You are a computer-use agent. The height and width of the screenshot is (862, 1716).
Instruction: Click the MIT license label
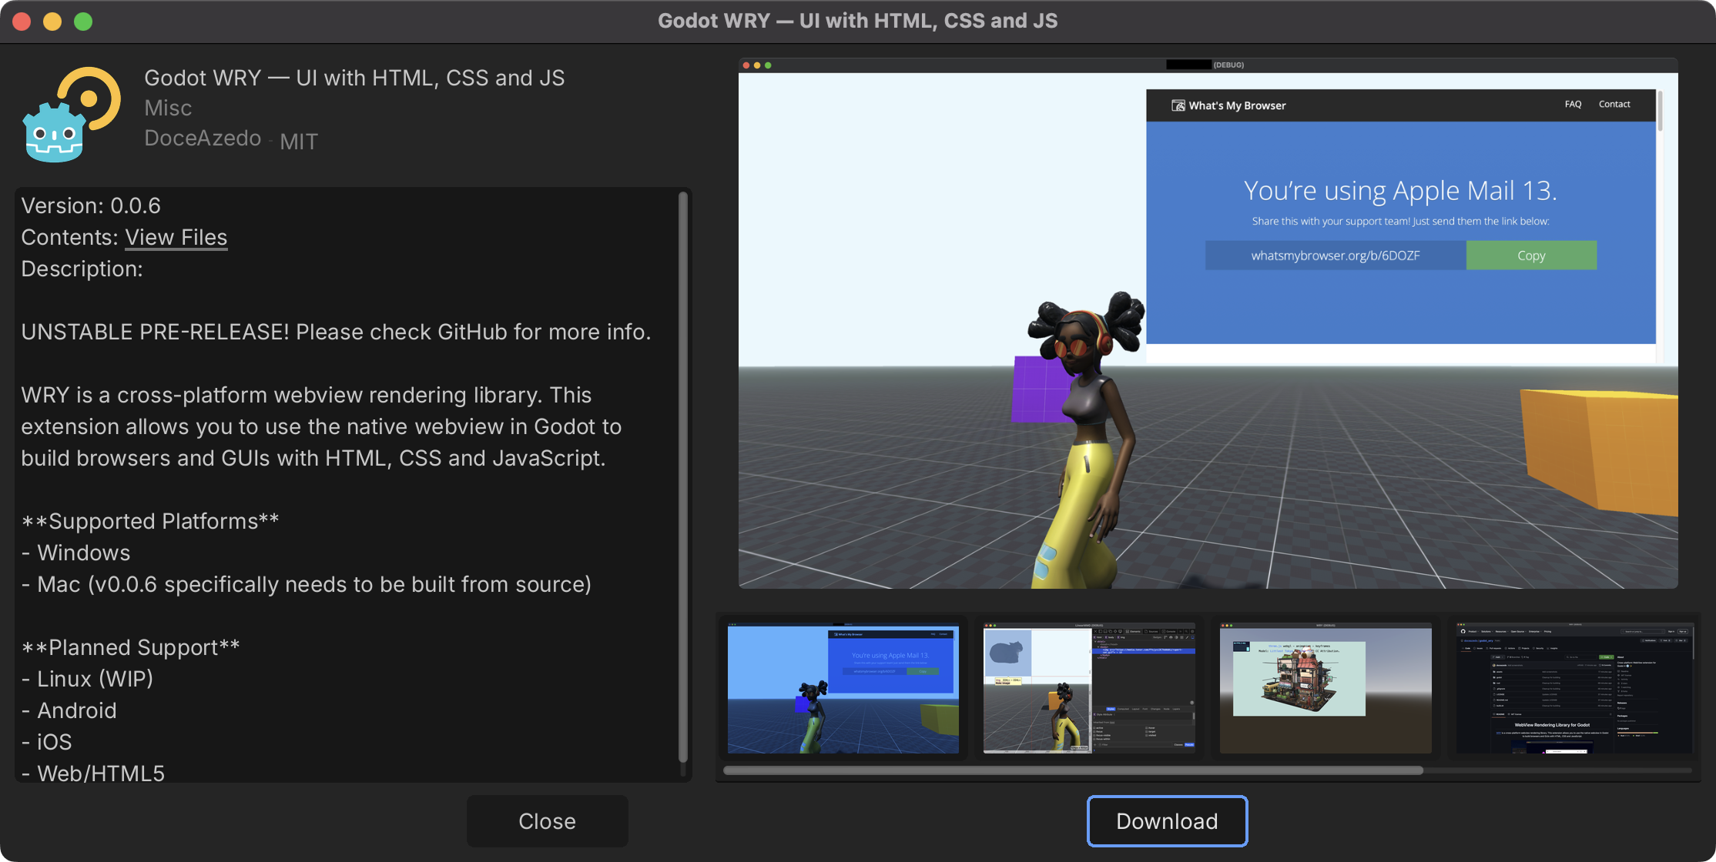[x=299, y=142]
